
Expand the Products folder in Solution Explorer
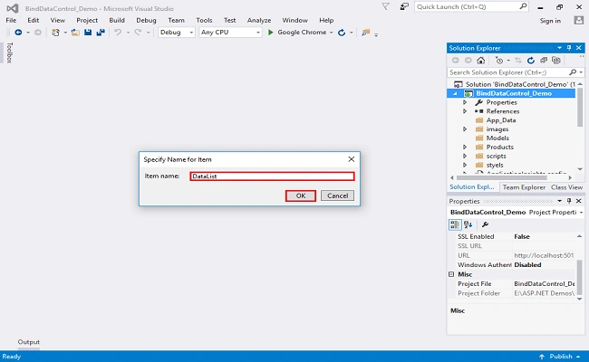465,147
